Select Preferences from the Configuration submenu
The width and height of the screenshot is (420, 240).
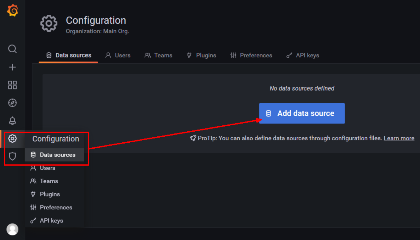[x=56, y=207]
